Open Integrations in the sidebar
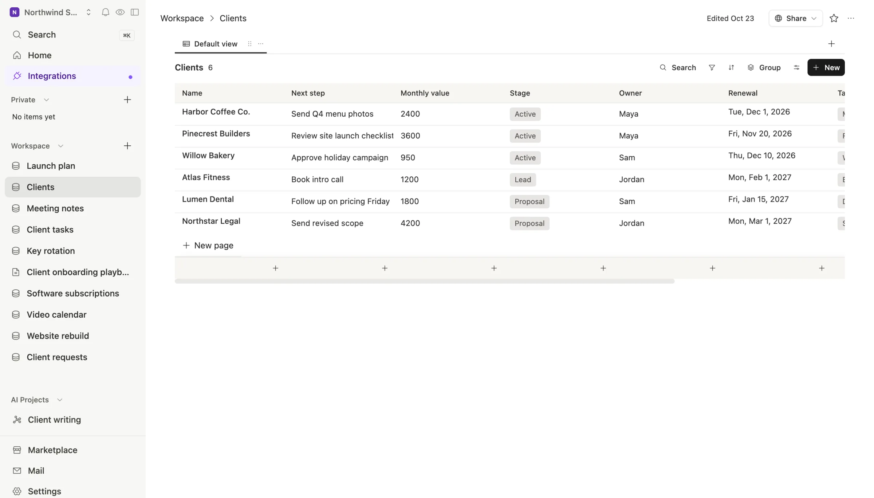This screenshot has width=874, height=498. 73,76
